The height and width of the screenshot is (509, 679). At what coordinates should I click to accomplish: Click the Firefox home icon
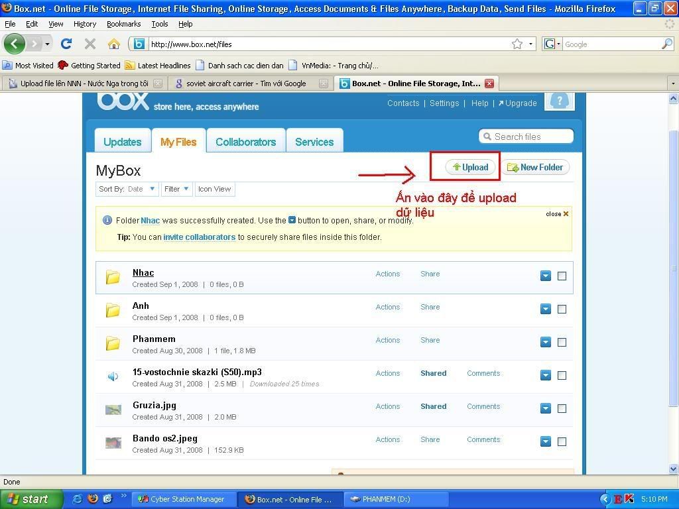point(114,44)
